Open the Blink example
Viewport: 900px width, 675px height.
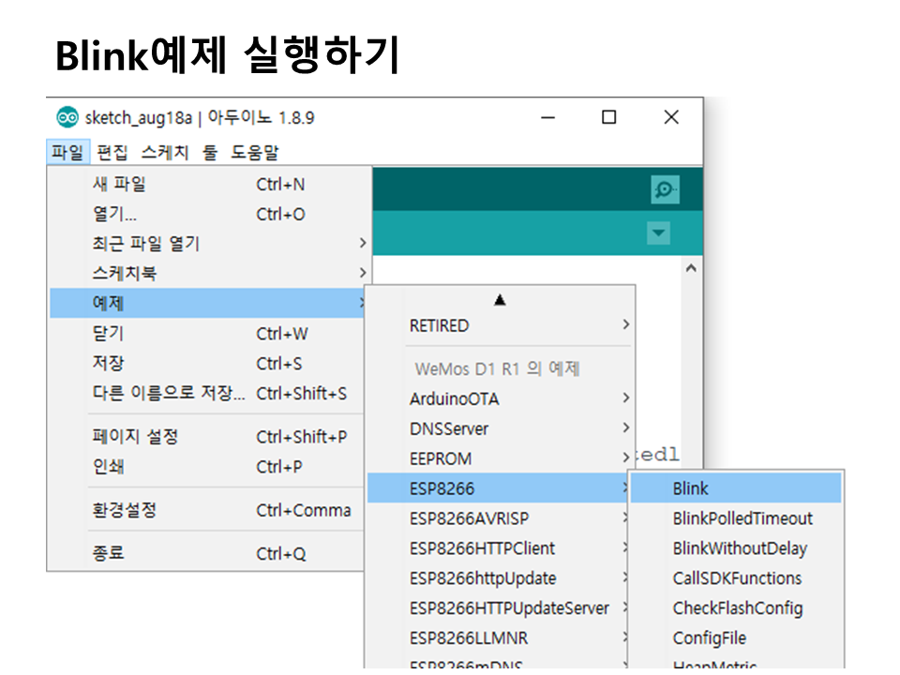pyautogui.click(x=737, y=488)
